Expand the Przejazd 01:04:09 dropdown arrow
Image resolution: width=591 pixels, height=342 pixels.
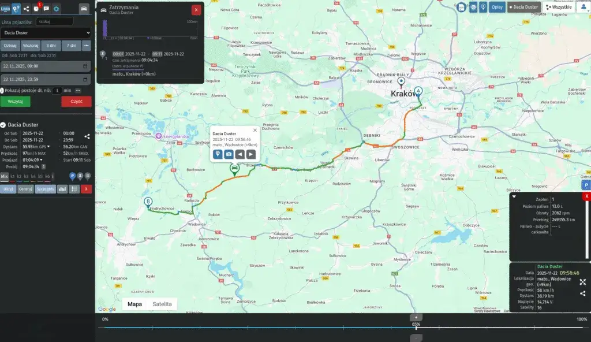(41, 160)
